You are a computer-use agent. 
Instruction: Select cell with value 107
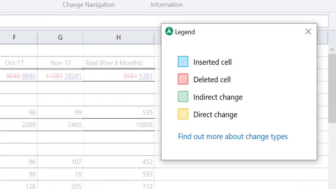coord(60,162)
